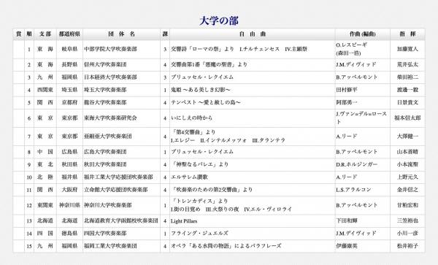Click the piece title いにしえの時から
The height and width of the screenshot is (265, 438).
pyautogui.click(x=191, y=118)
